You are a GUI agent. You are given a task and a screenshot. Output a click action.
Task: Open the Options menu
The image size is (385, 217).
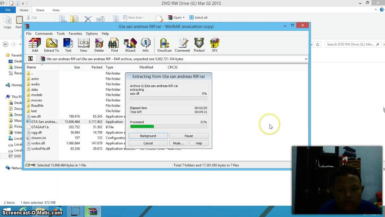click(x=92, y=33)
